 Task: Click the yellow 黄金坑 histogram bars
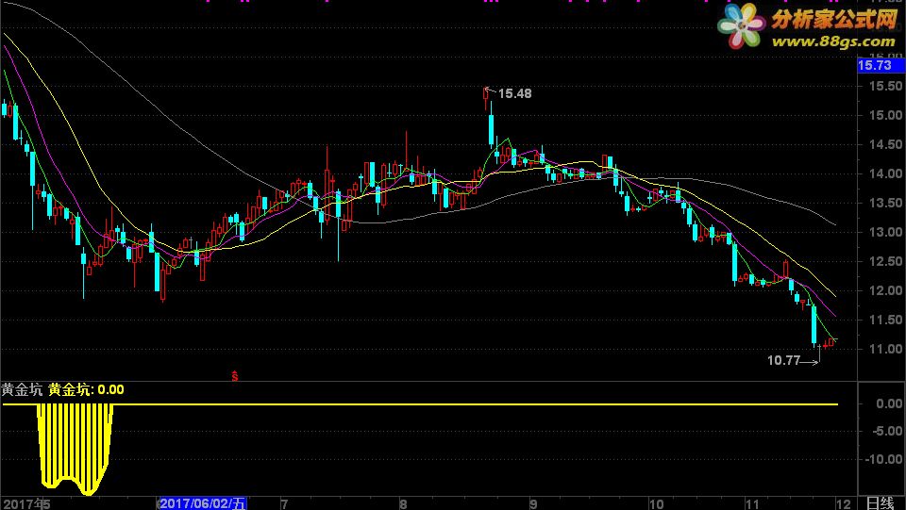75,447
